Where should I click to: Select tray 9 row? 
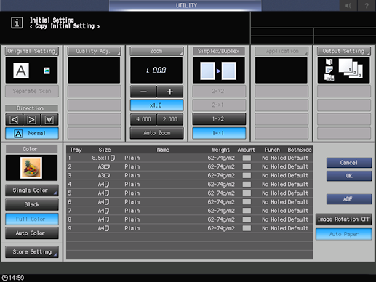[189, 228]
